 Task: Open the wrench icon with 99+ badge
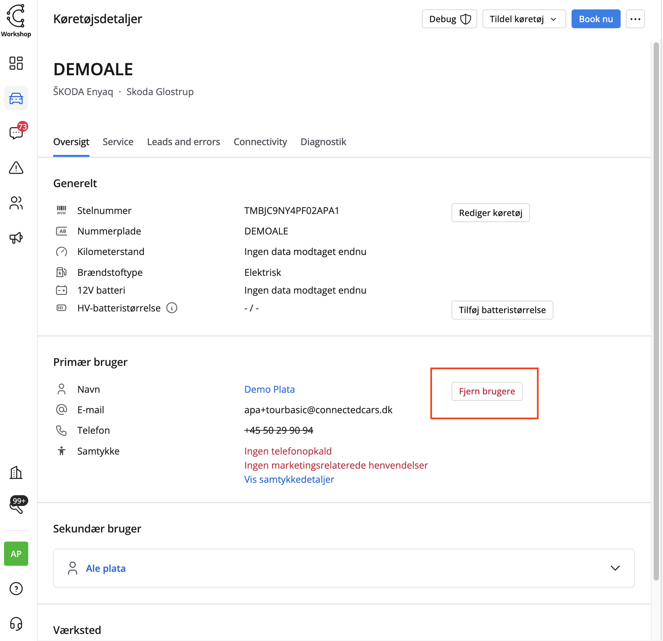[16, 507]
